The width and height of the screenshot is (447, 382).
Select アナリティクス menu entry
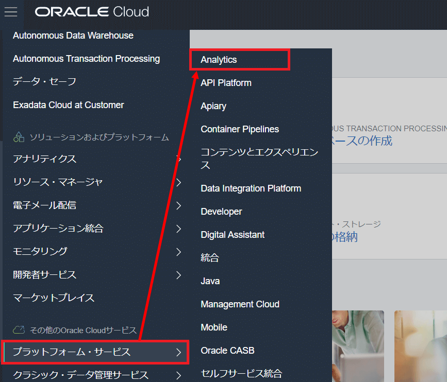[x=44, y=159]
